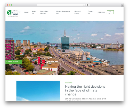This screenshot has width=129, height=109.
Task: Minimize the browser window with the yellow button
Action: (x=9, y=5)
